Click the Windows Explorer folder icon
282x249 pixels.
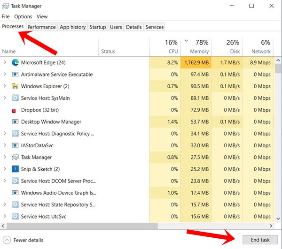(x=16, y=86)
